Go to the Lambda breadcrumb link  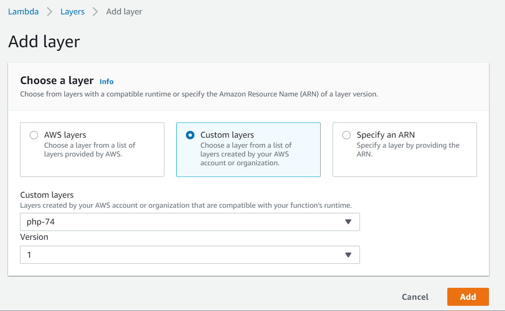pos(23,12)
